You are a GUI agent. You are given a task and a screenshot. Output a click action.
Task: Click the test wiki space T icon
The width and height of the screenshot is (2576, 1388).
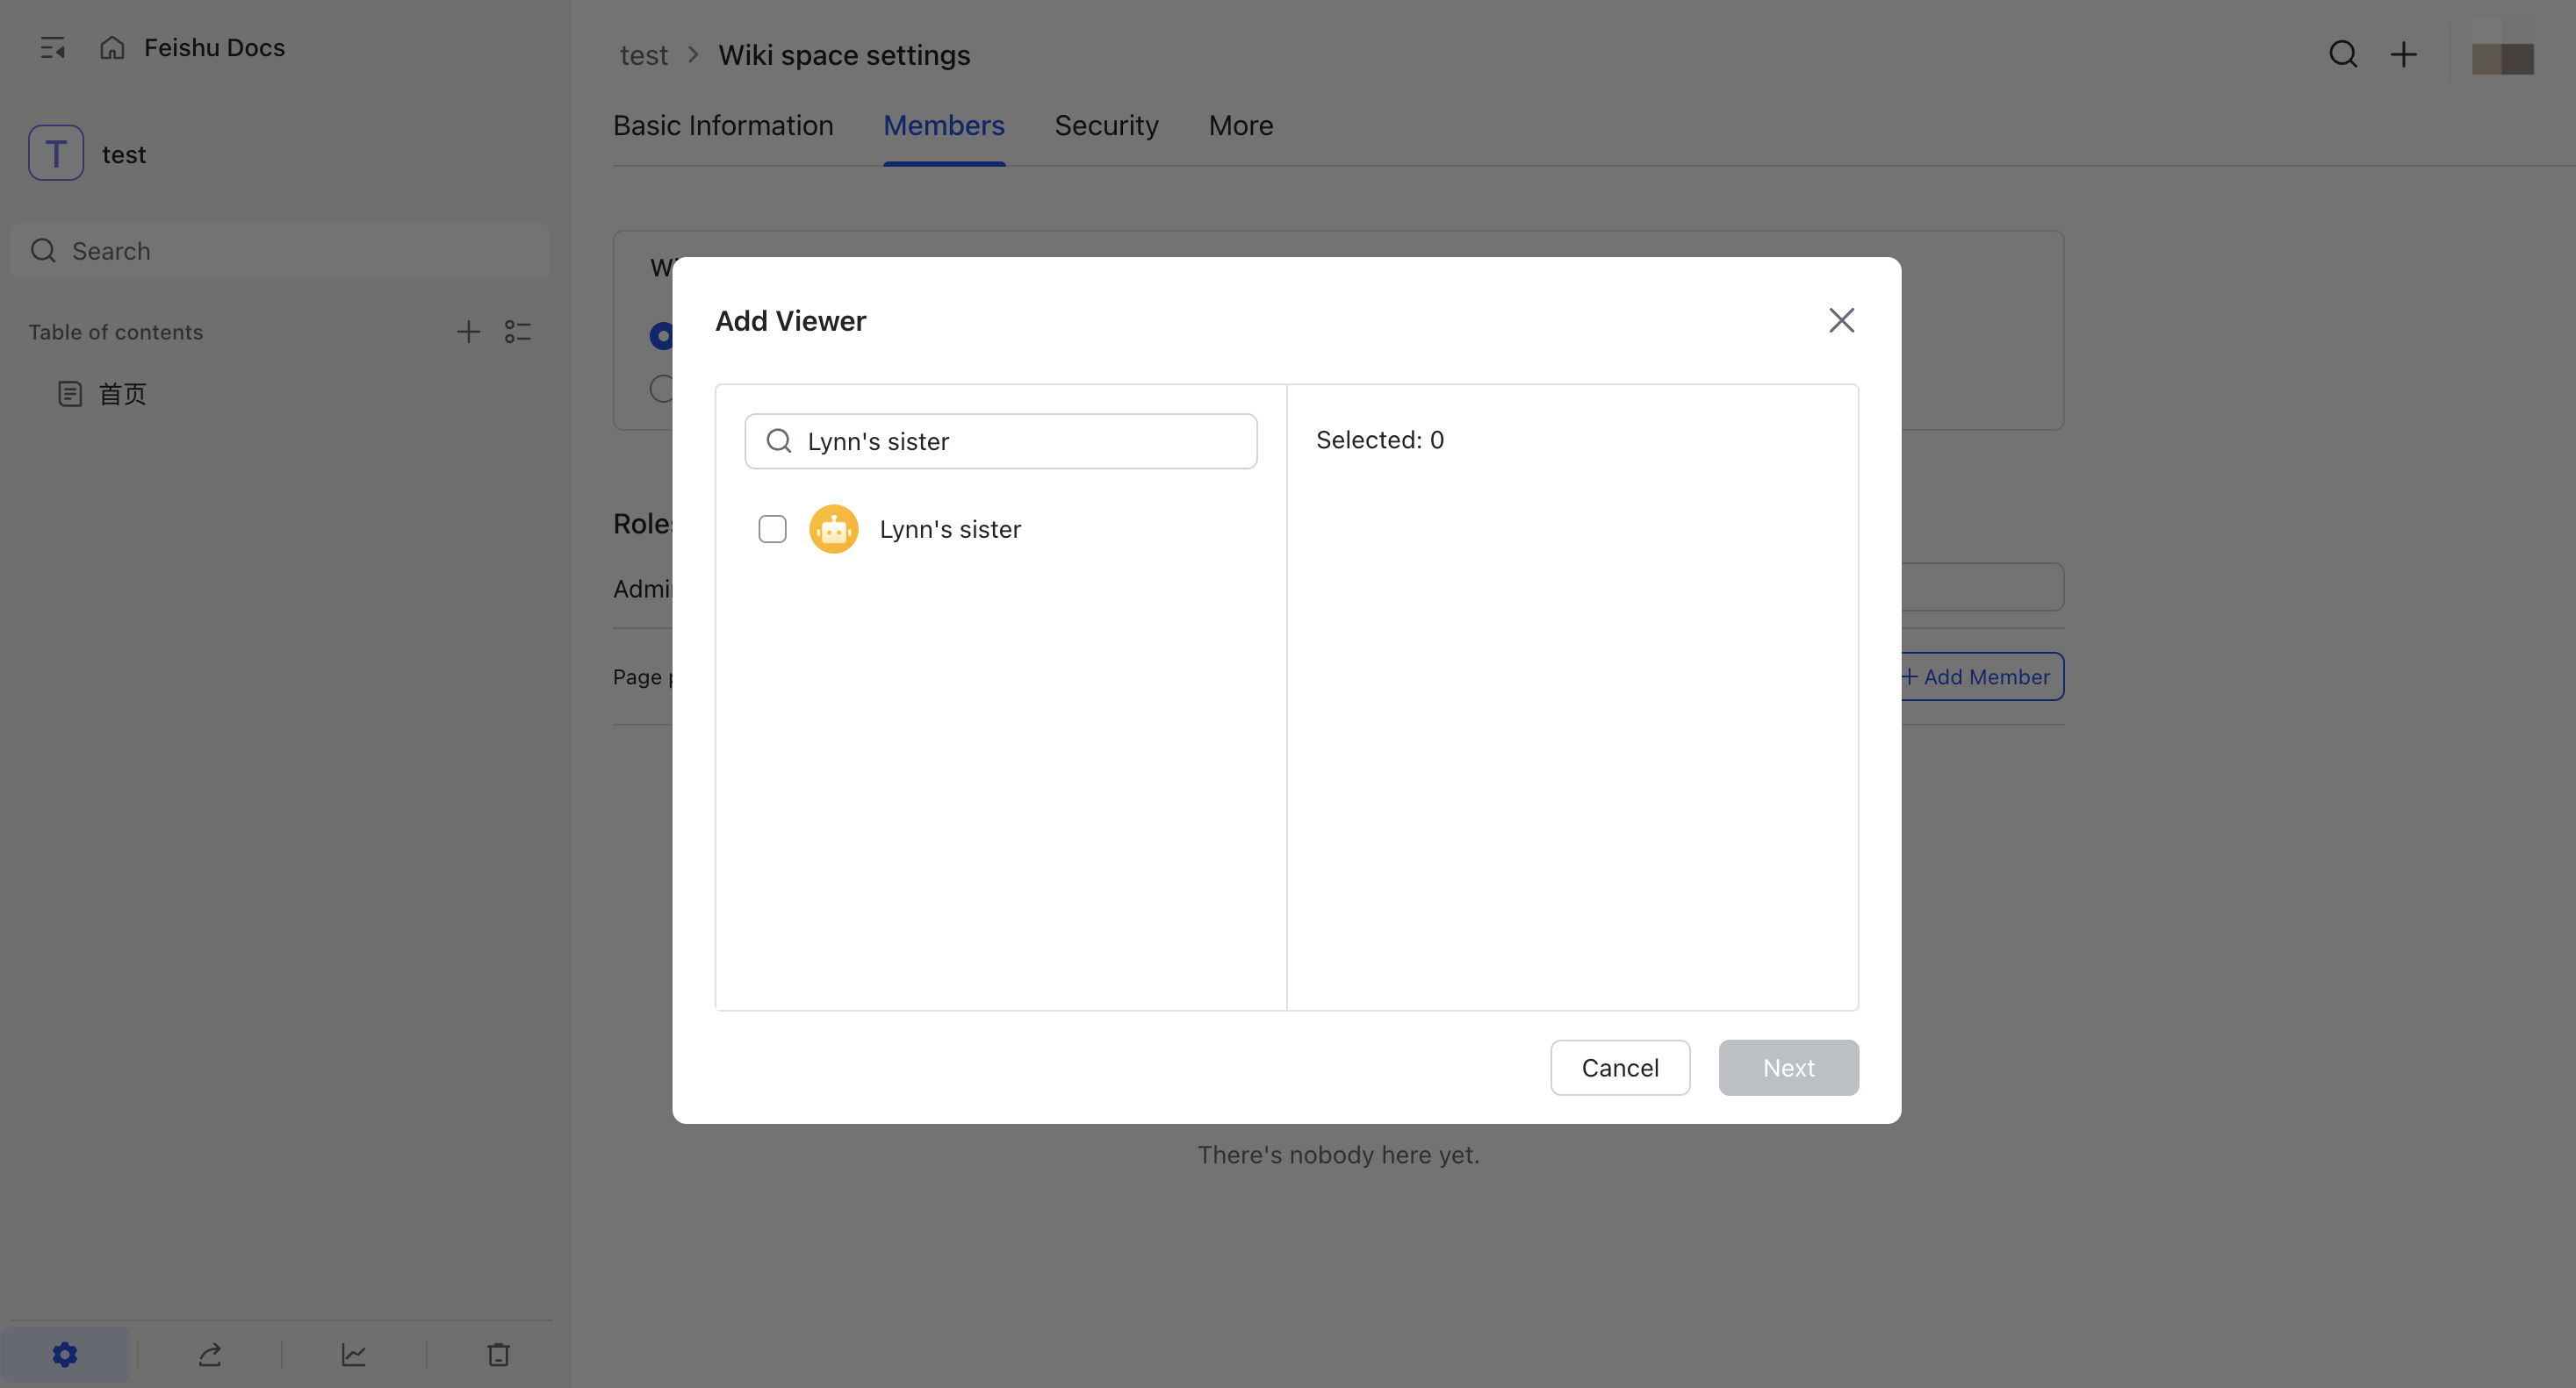[x=56, y=153]
